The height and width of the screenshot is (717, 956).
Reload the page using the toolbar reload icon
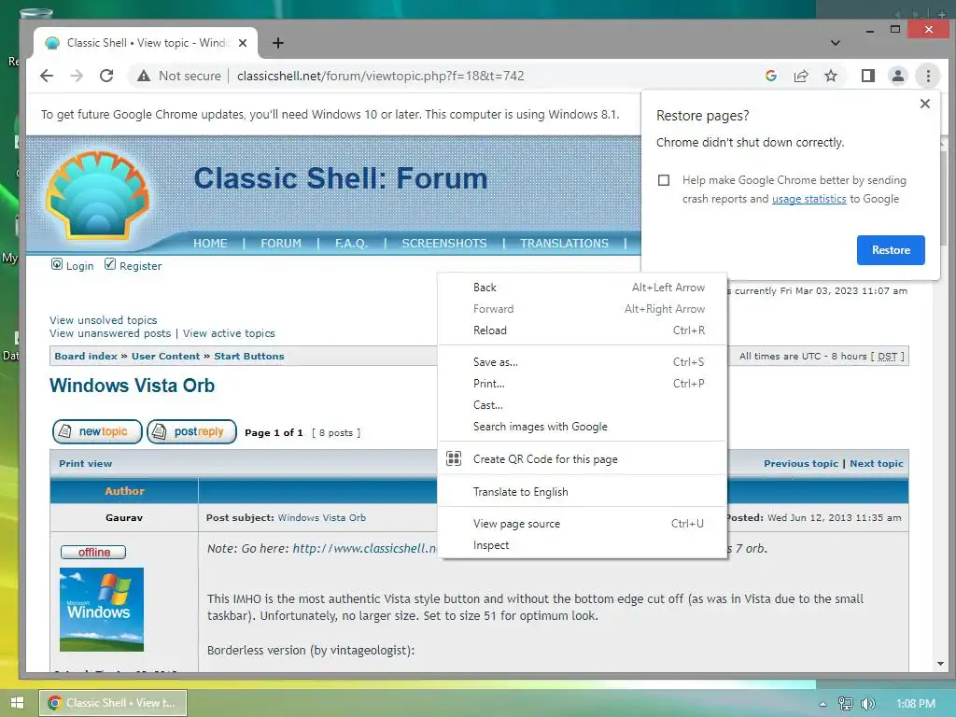(x=106, y=76)
